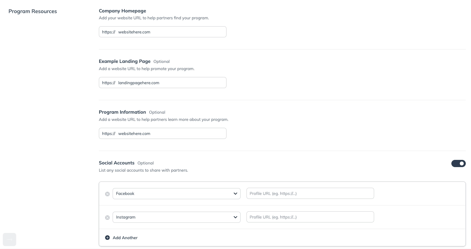Click the Social Accounts section label
471x249 pixels.
117,163
